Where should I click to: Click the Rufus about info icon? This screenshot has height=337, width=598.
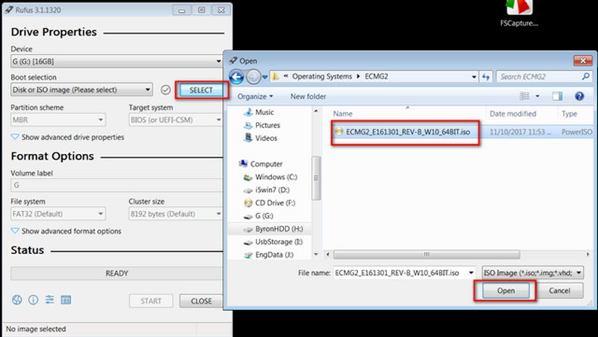point(33,300)
